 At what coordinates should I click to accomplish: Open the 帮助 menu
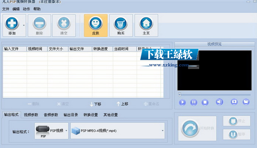click(x=37, y=9)
